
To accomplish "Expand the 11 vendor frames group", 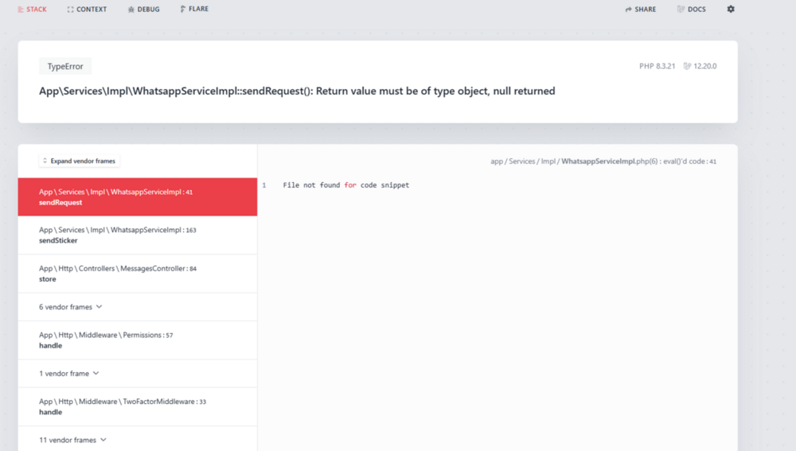I will (72, 440).
